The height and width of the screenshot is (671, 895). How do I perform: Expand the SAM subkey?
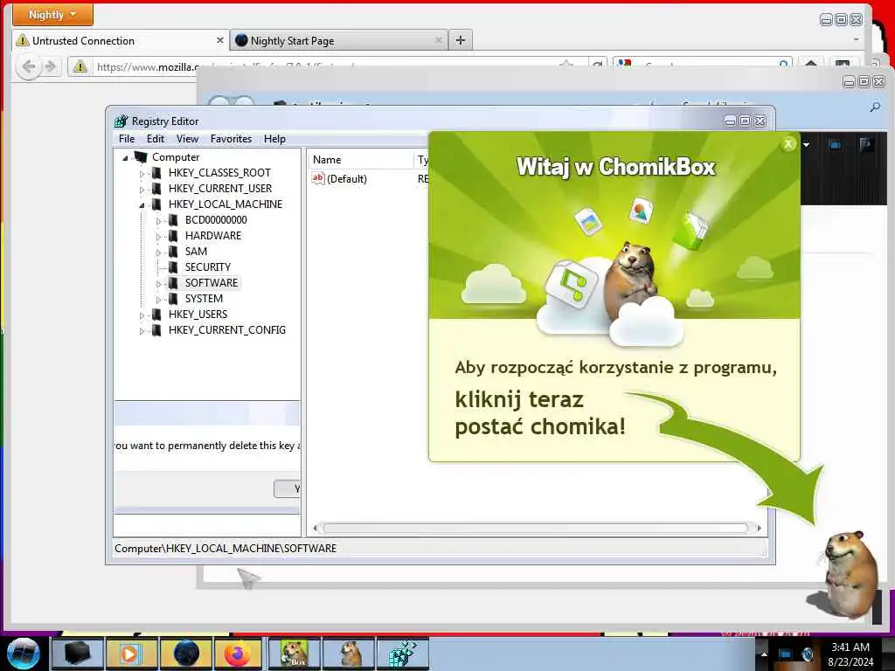coord(159,252)
